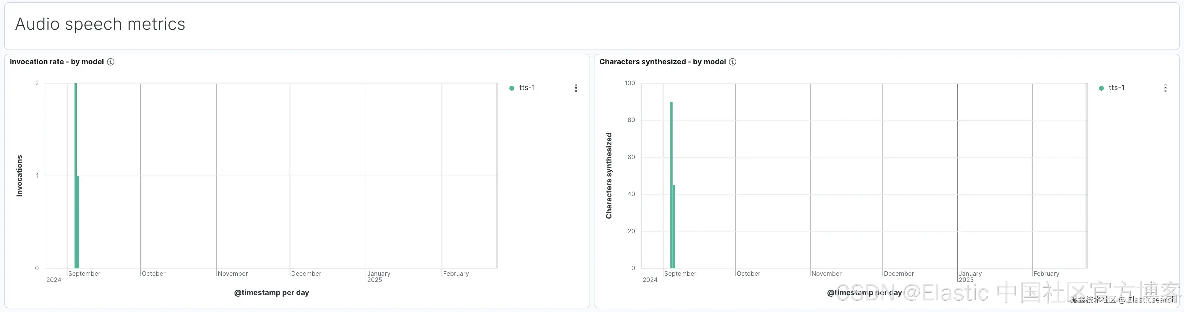Click info icon beside Characters synthesized title
This screenshot has height=312, width=1184.
[733, 62]
